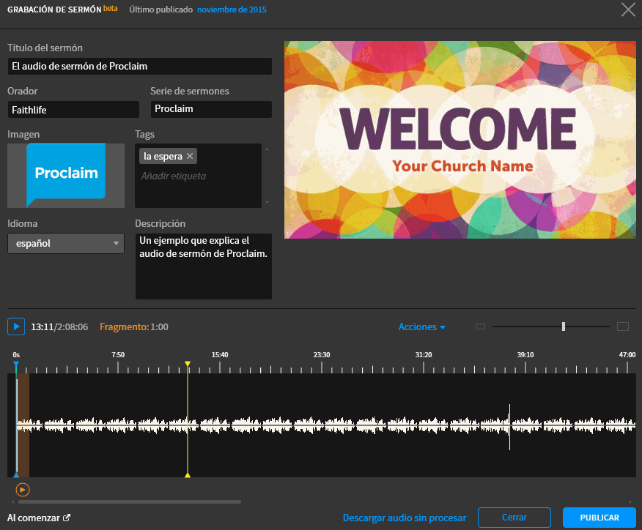Screen dimensions: 642x530
Task: Zoom in timeline with large rectangle icon
Action: coord(623,326)
